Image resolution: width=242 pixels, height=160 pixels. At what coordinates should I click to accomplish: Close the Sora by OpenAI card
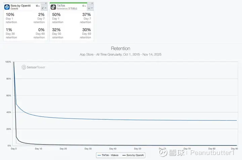(46, 3)
